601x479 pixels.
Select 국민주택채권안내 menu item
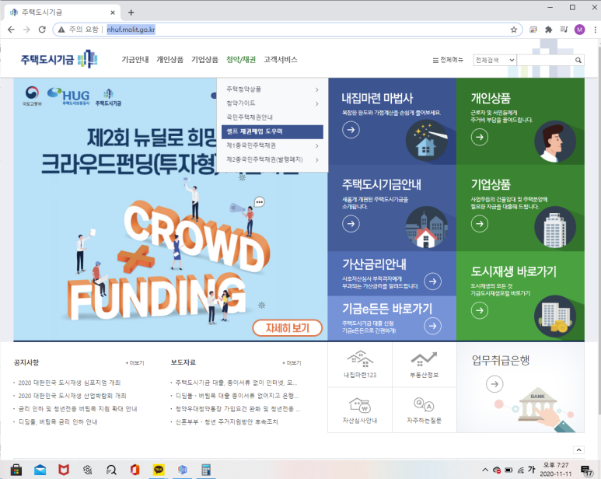click(x=250, y=117)
